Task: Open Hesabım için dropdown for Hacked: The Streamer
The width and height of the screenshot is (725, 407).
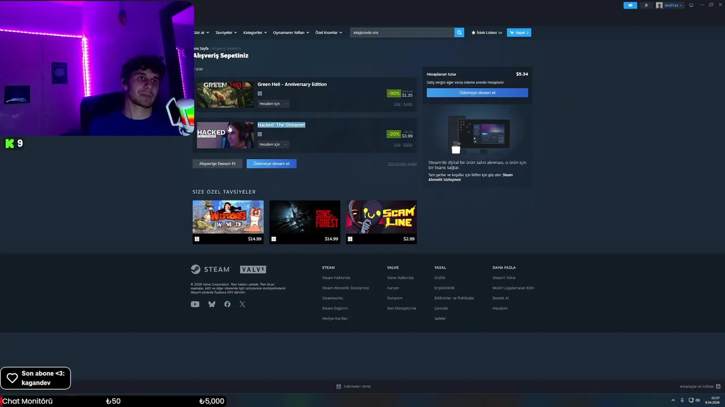Action: 274,144
